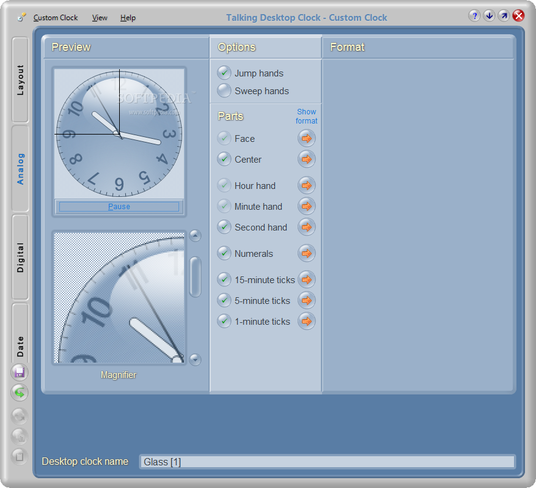Uncheck the Second hand checkbox
Screen dimensions: 536x488
[224, 227]
